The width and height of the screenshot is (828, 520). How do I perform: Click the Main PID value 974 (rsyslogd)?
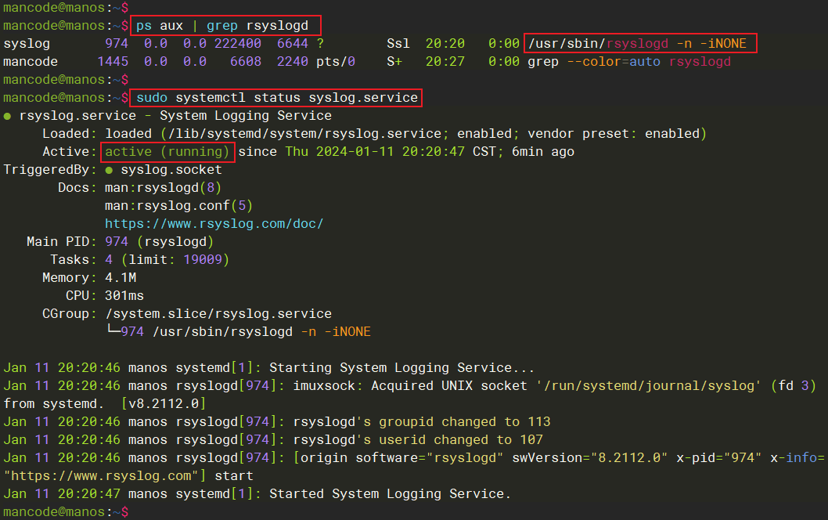159,242
